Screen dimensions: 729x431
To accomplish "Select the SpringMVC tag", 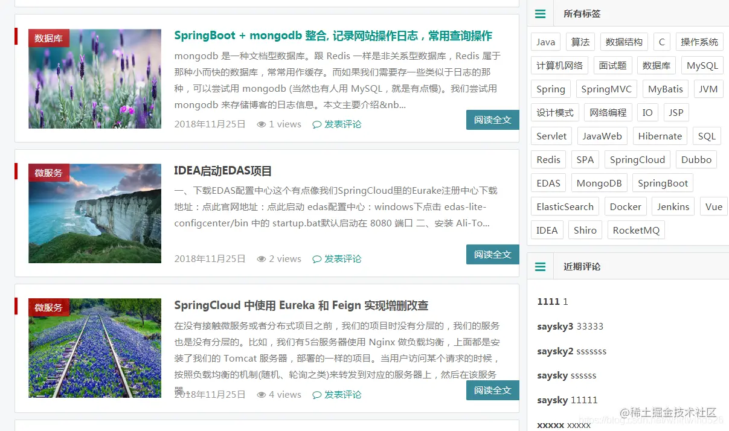I will coord(607,89).
